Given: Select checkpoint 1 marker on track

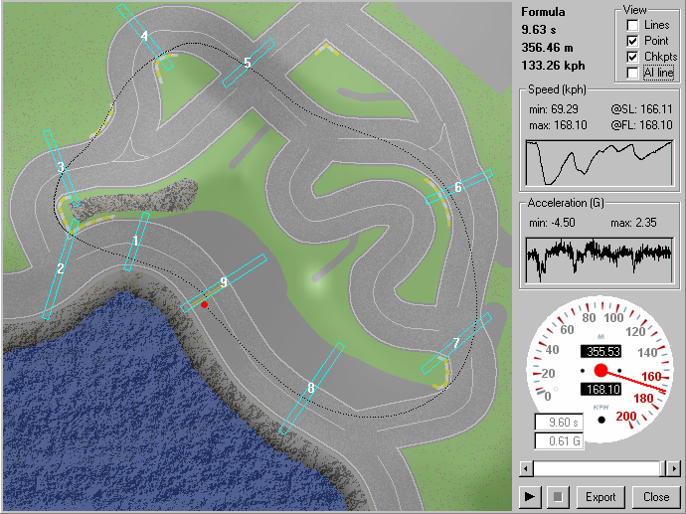Looking at the screenshot, I should pos(136,241).
